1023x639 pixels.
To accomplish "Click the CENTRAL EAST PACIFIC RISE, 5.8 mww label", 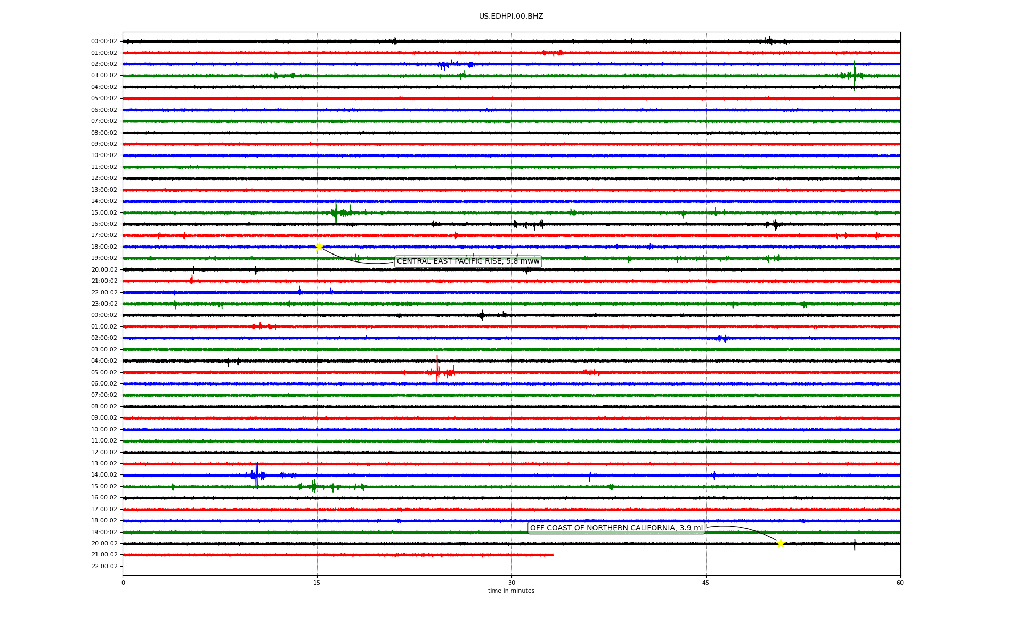I will click(468, 261).
